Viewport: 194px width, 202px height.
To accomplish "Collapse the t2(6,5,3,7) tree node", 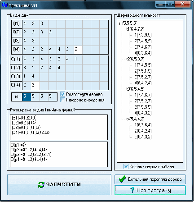I will (x=135, y=59).
